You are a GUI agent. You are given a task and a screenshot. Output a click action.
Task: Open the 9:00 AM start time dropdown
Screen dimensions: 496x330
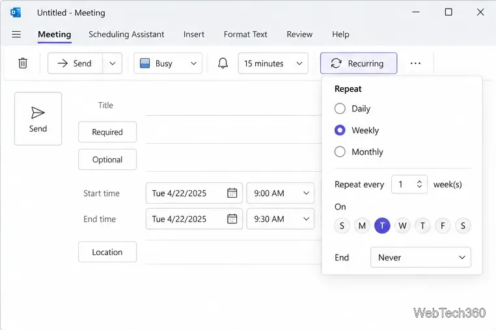pyautogui.click(x=281, y=193)
